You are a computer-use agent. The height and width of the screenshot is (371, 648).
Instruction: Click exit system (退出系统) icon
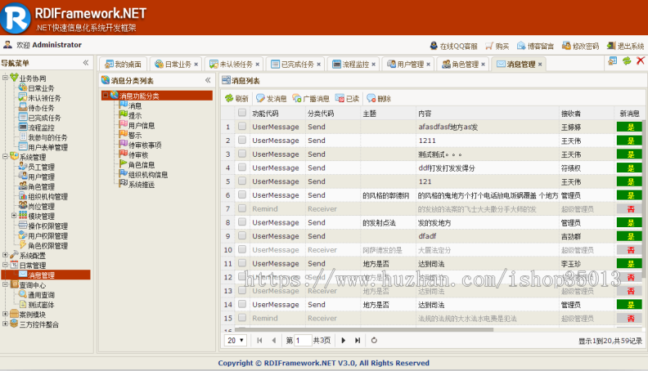[x=611, y=46]
